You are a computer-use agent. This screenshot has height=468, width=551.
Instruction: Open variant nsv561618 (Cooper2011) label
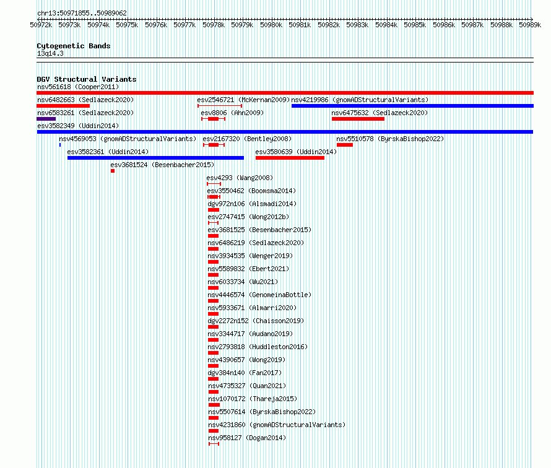(x=78, y=87)
